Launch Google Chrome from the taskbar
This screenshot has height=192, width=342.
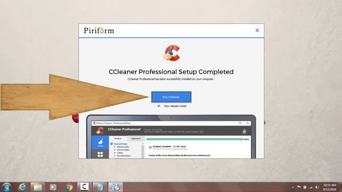click(x=69, y=187)
